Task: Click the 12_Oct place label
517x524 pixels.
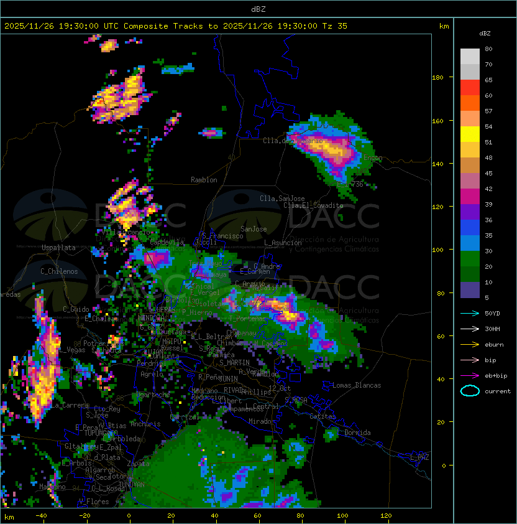Action: click(280, 388)
